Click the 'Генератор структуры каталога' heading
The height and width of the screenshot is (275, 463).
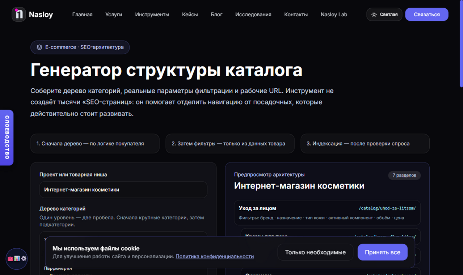(166, 70)
